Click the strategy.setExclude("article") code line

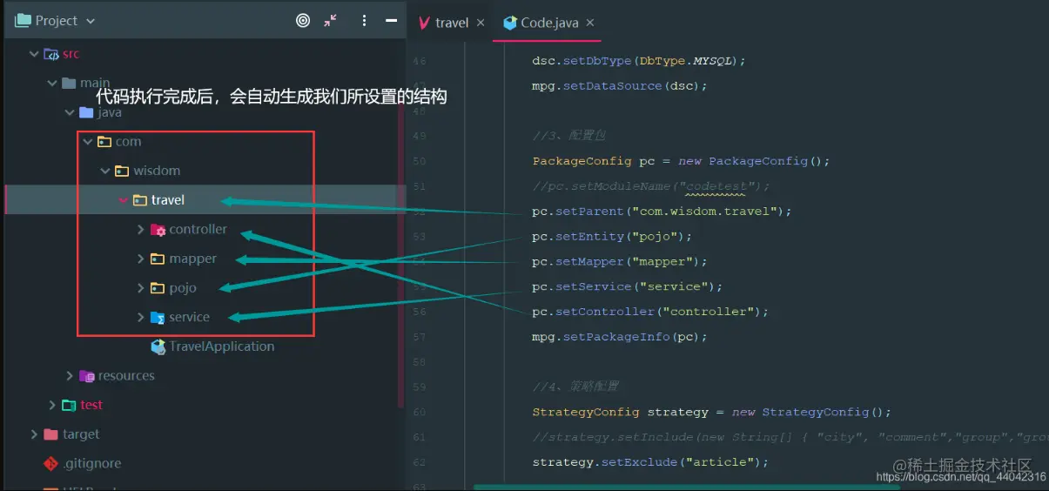pos(650,462)
